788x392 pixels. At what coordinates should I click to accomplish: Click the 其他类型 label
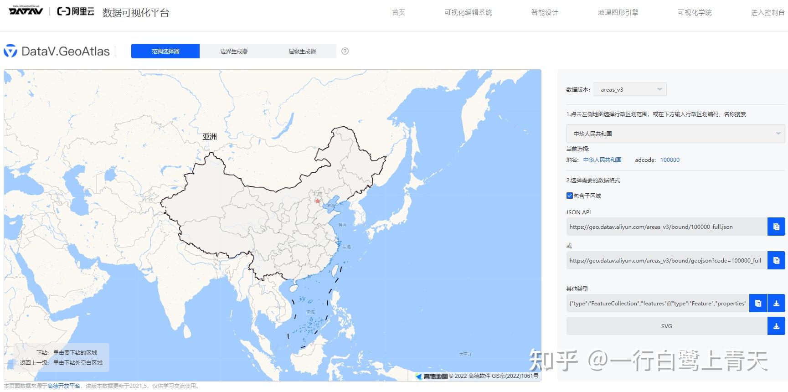point(577,289)
